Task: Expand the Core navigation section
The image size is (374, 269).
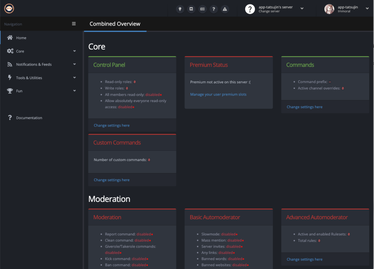Action: pyautogui.click(x=41, y=51)
